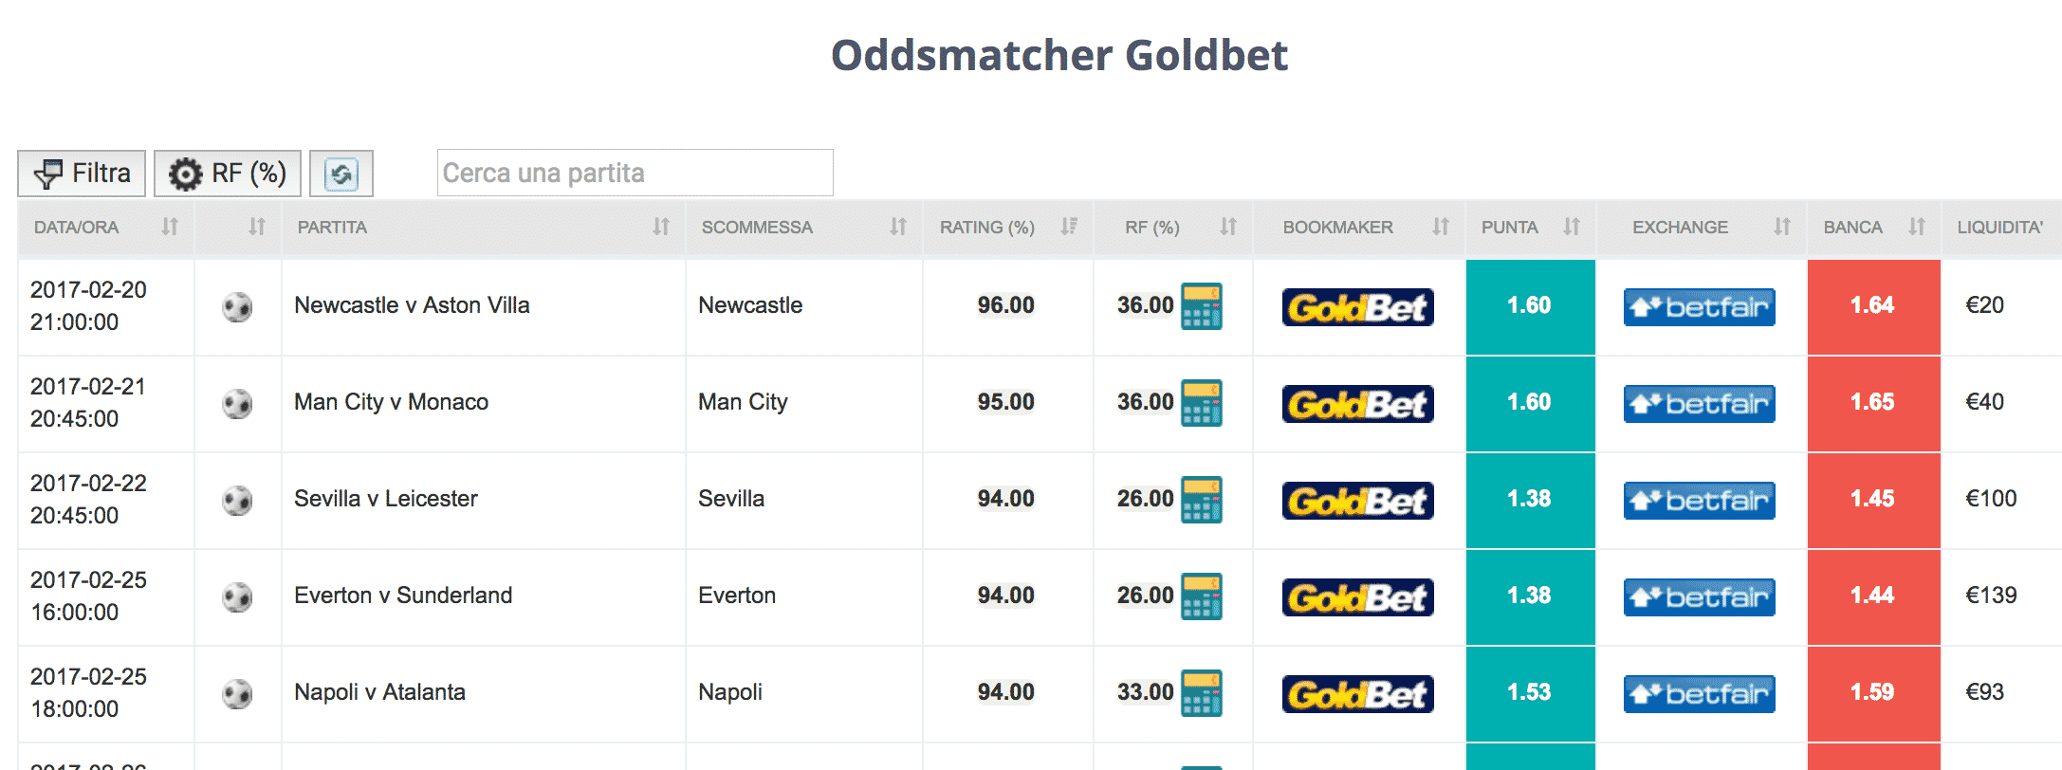Click the red 1.59 banca odds for Napoli

[1872, 693]
